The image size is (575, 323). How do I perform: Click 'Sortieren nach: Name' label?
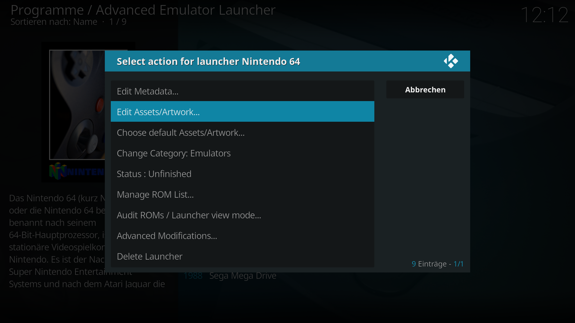pos(54,22)
